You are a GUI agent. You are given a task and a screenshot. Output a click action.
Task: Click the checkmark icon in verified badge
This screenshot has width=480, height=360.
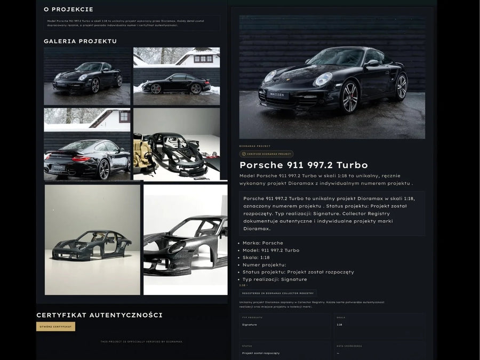[244, 154]
